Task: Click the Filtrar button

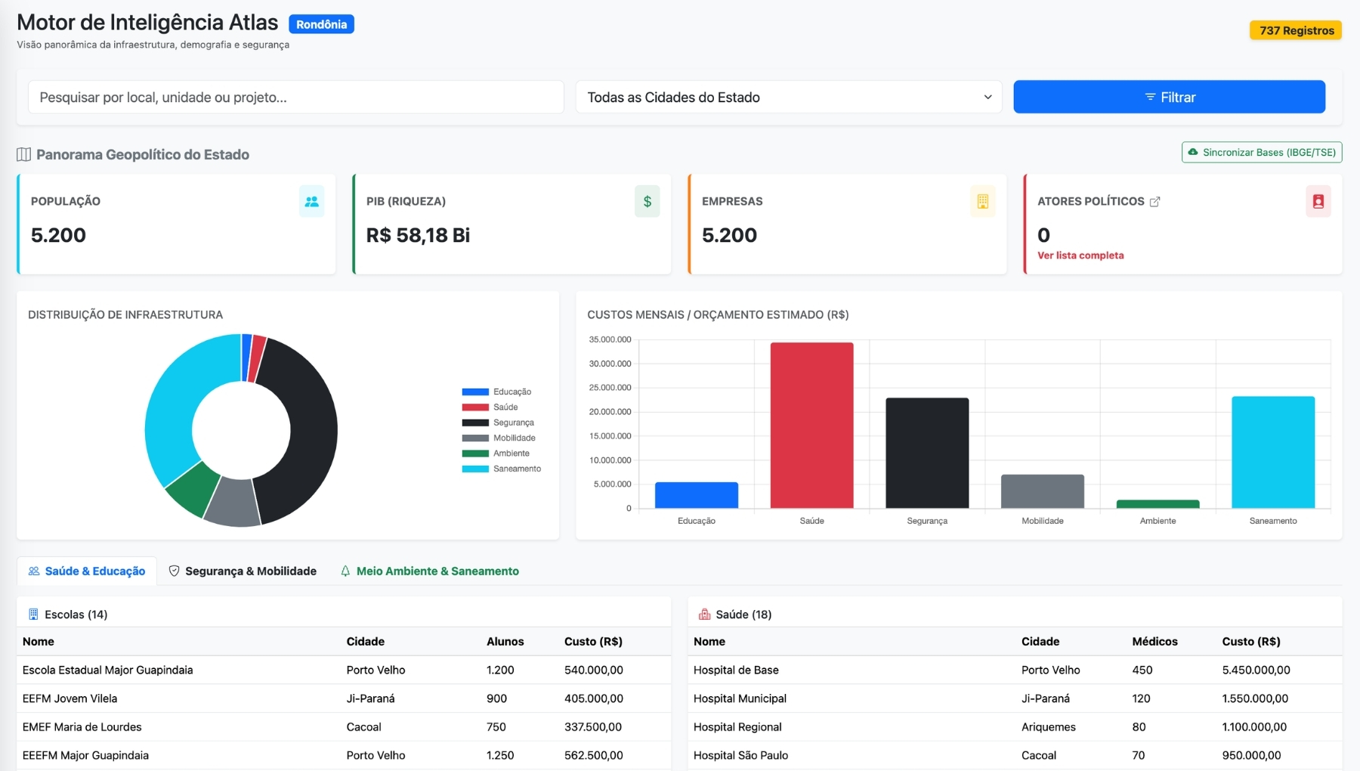Action: click(1169, 97)
